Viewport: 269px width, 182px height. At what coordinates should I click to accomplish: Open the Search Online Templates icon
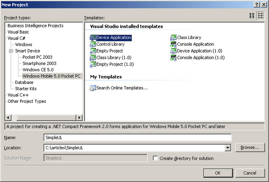point(93,88)
